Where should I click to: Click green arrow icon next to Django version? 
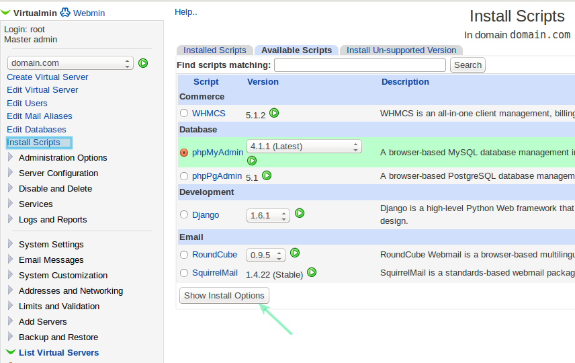tap(300, 213)
